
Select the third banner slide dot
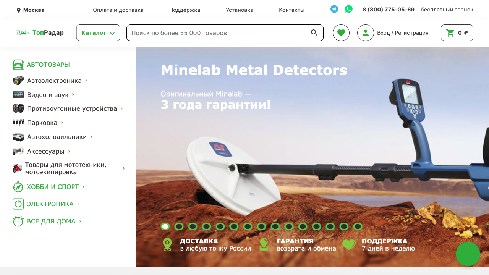pos(193,226)
